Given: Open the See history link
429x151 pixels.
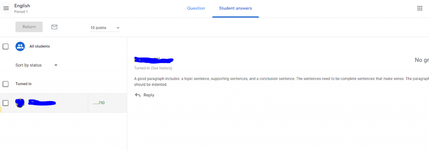Looking at the screenshot, I should pyautogui.click(x=161, y=68).
